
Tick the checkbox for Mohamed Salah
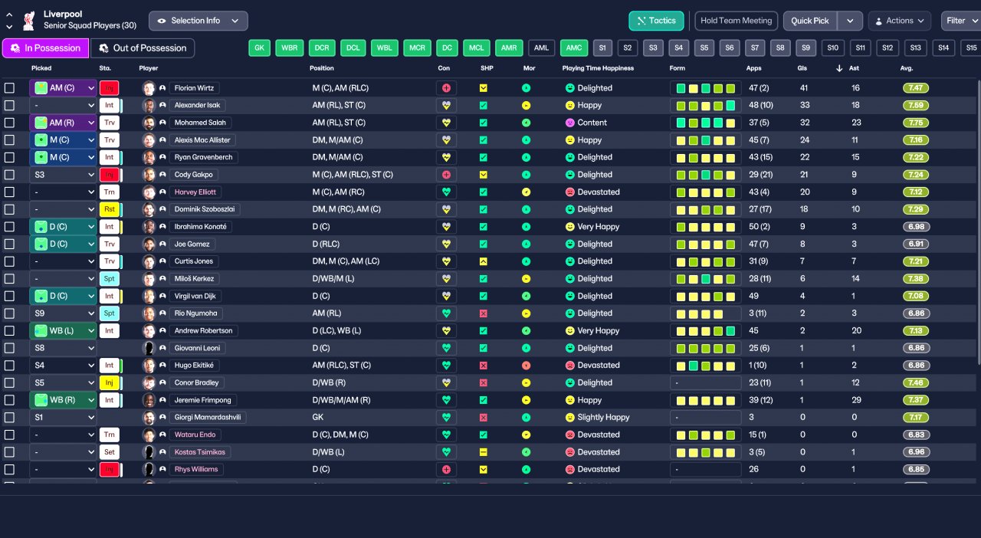[9, 123]
